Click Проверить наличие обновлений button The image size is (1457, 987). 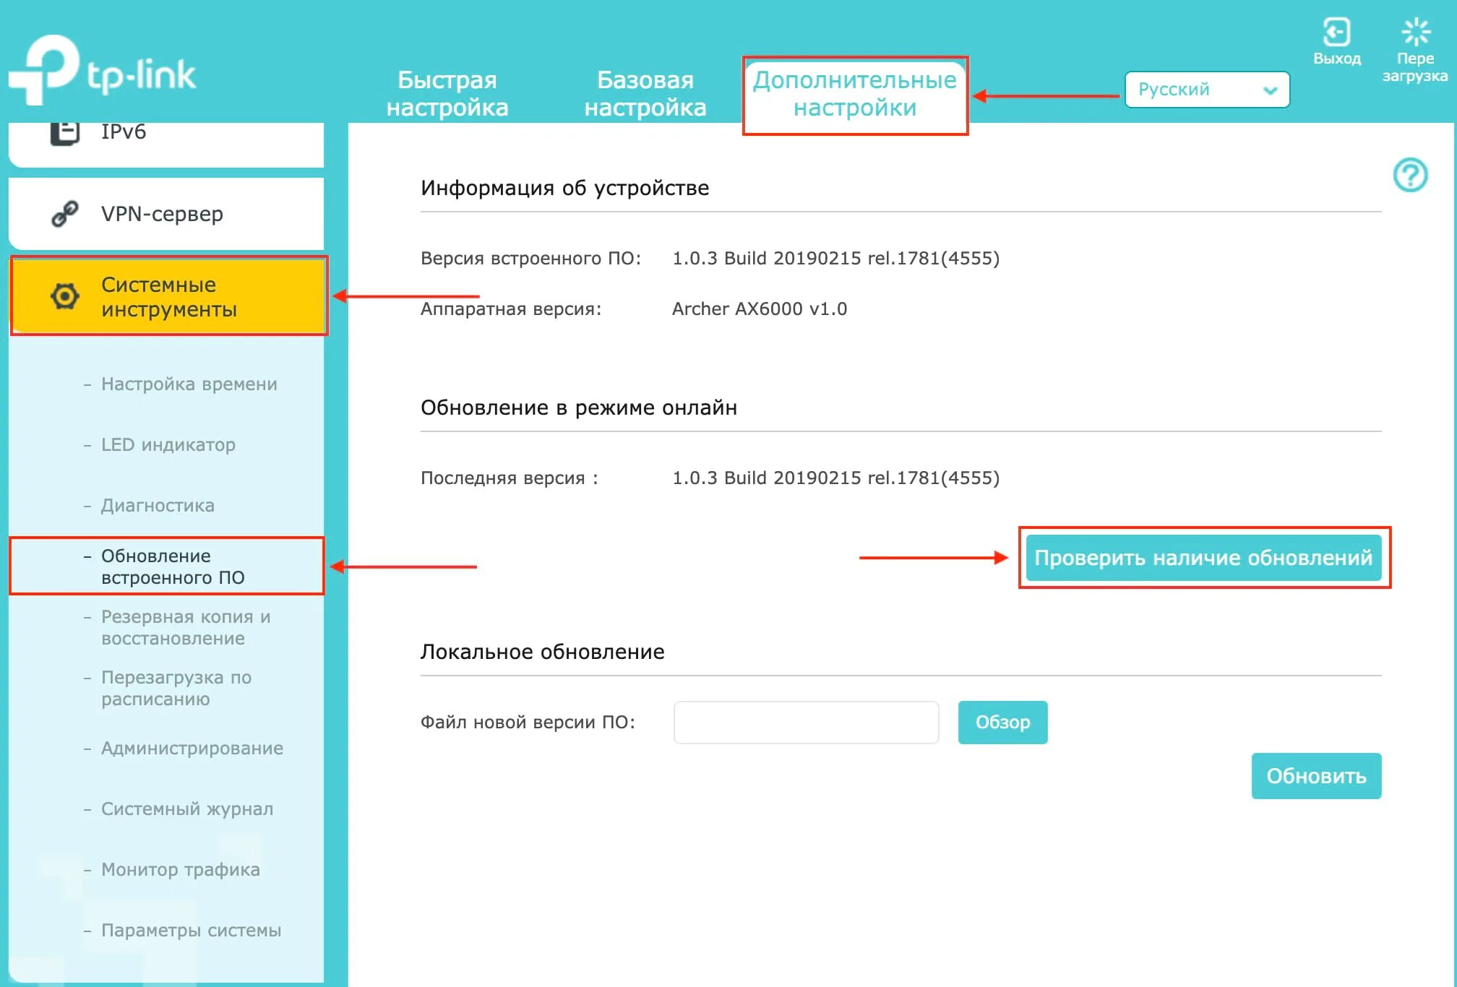pyautogui.click(x=1203, y=558)
